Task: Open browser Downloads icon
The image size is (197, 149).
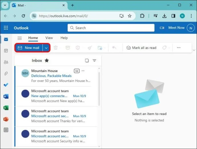Action: [164, 16]
